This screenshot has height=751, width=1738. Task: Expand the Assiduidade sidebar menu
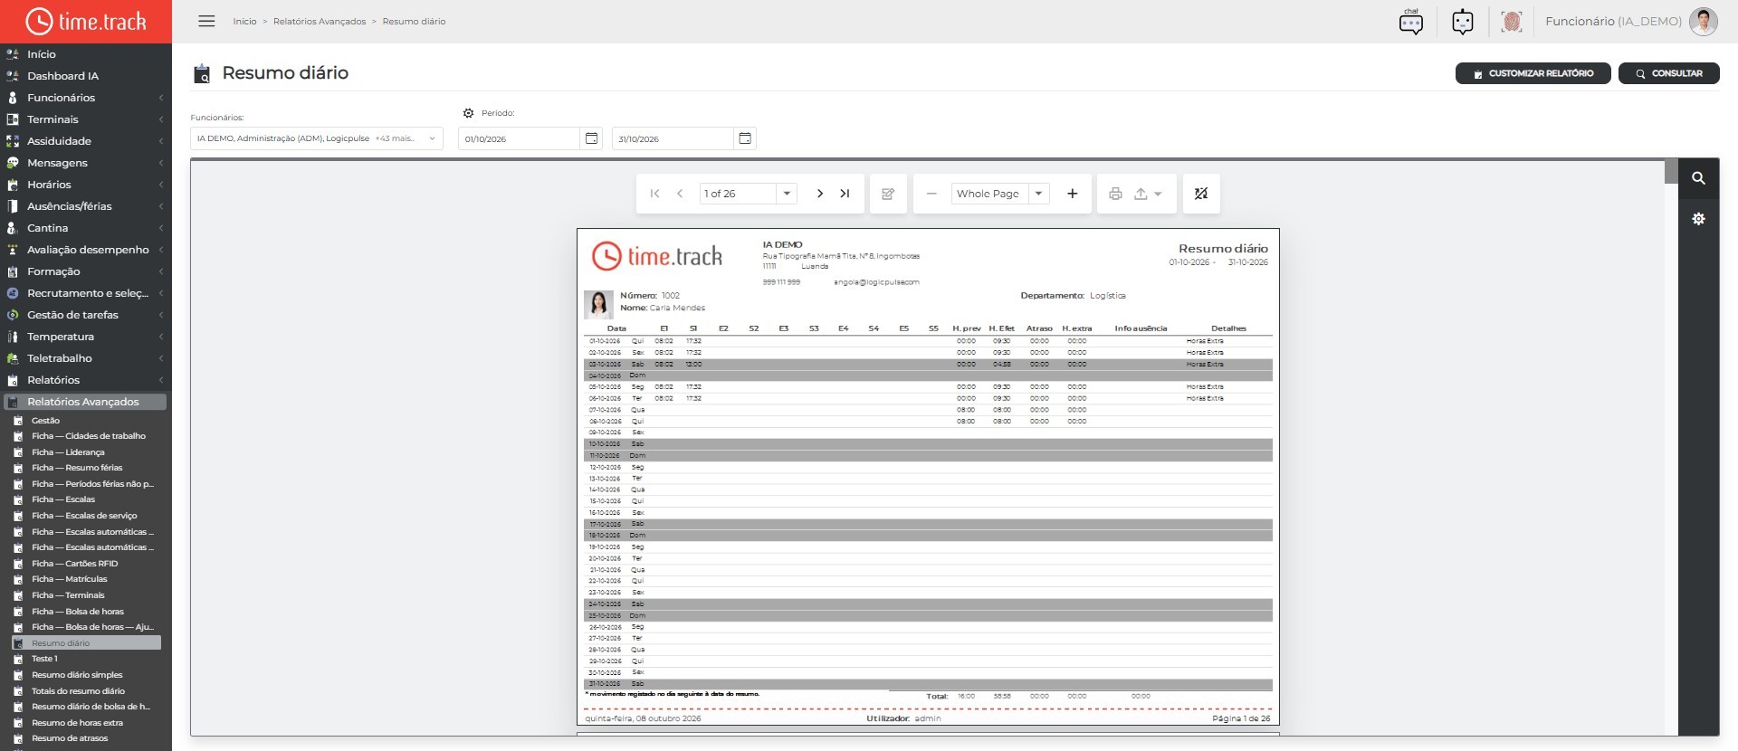coord(85,141)
